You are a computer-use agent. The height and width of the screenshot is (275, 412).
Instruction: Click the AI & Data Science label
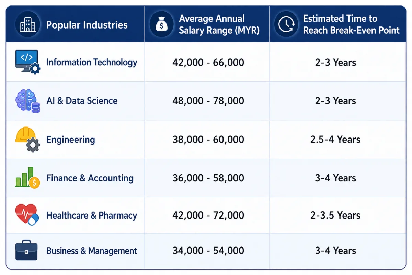pos(82,101)
